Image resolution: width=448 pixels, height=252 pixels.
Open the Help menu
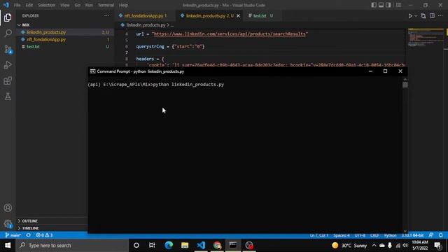click(x=123, y=5)
